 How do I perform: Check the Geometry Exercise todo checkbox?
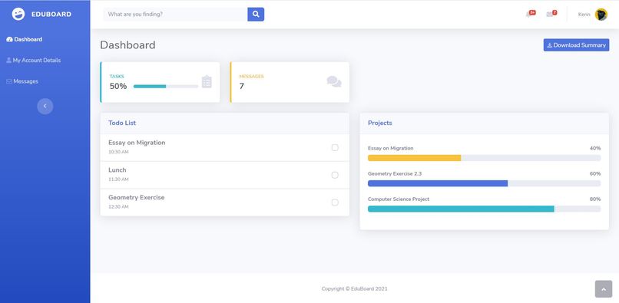pos(335,203)
